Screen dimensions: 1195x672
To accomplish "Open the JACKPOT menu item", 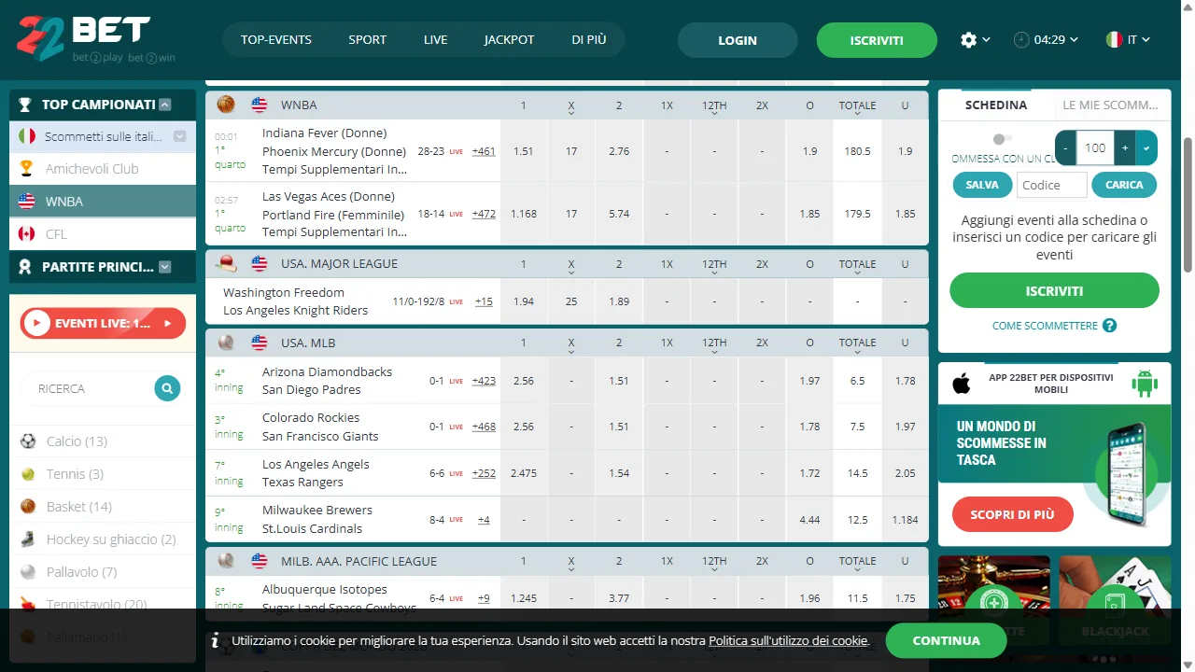I will [x=510, y=40].
